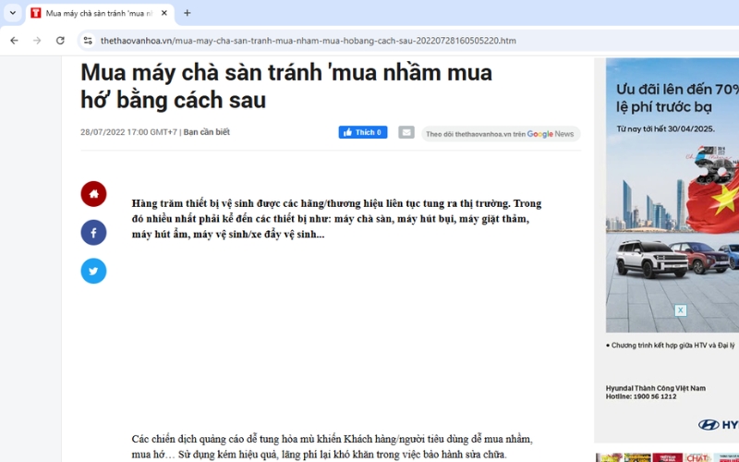Click the red home icon beside article
739x462 pixels.
tap(93, 194)
